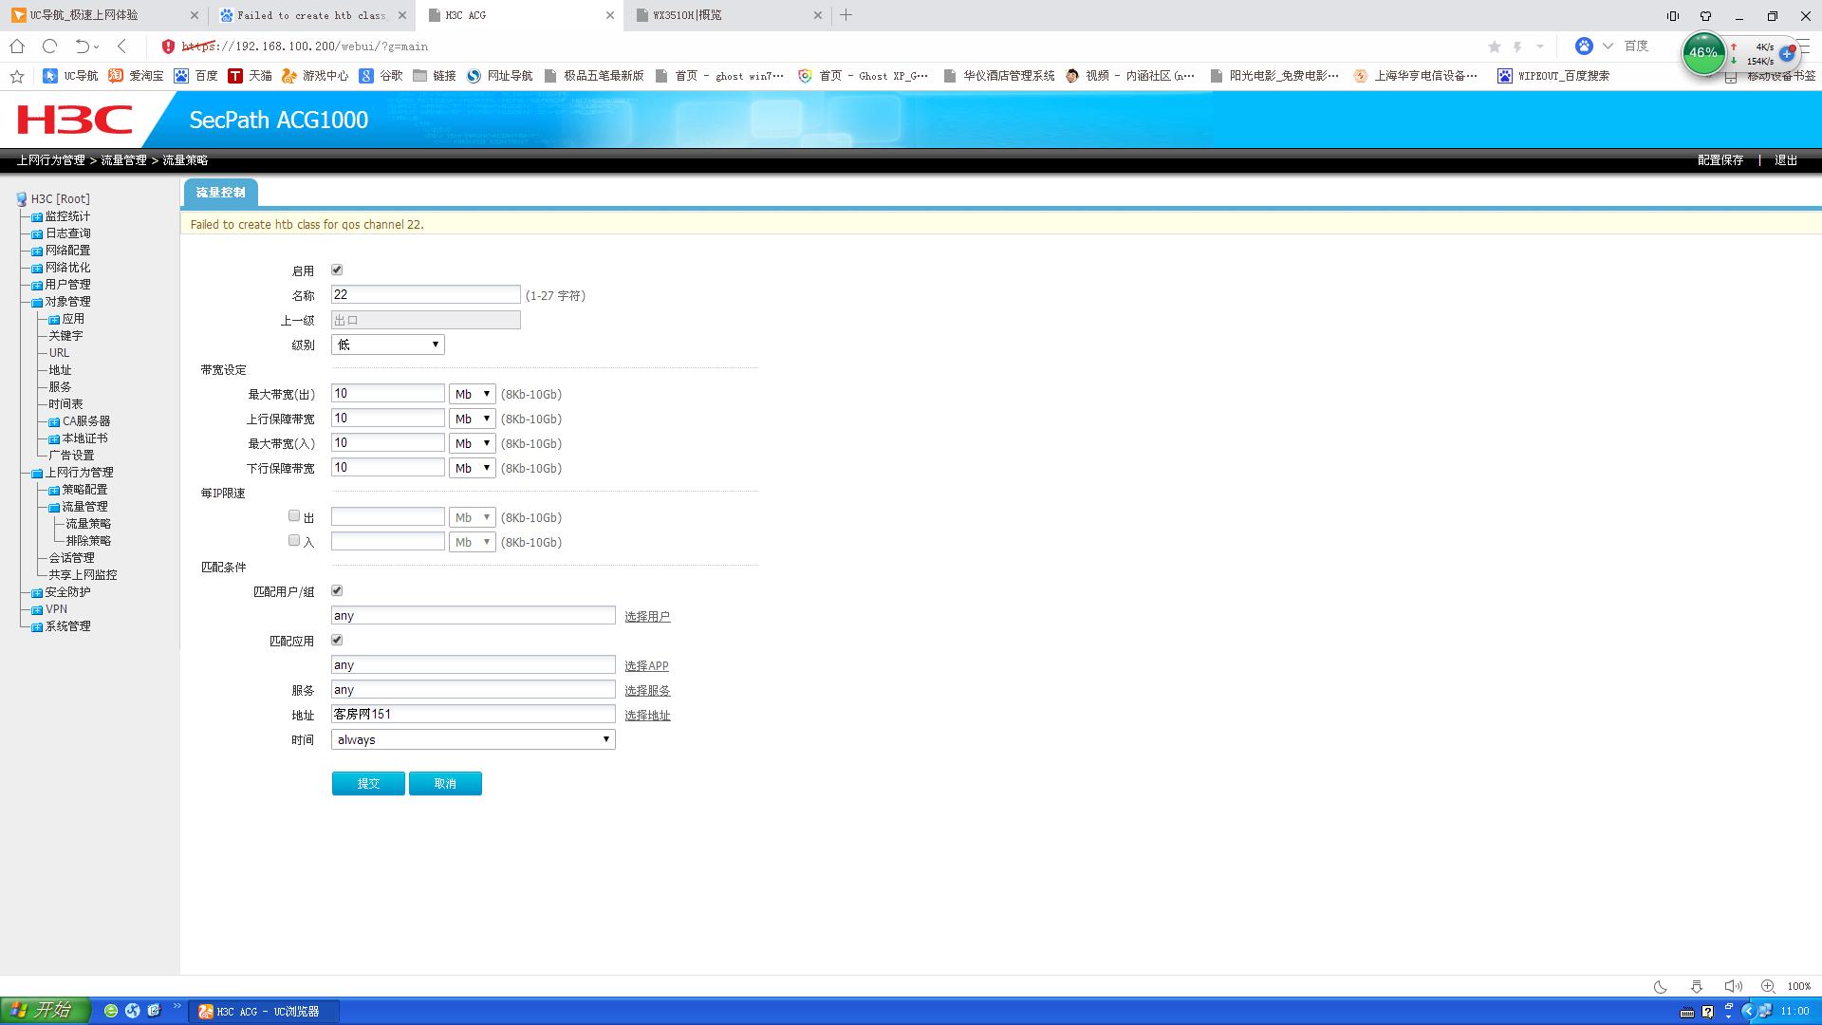The image size is (1822, 1025).
Task: Click the 选择用户 link
Action: pyautogui.click(x=647, y=617)
